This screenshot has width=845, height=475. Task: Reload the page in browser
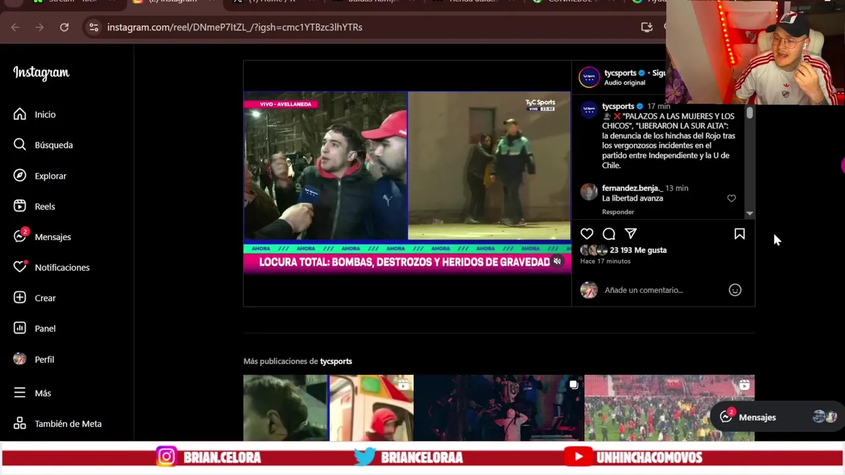64,27
